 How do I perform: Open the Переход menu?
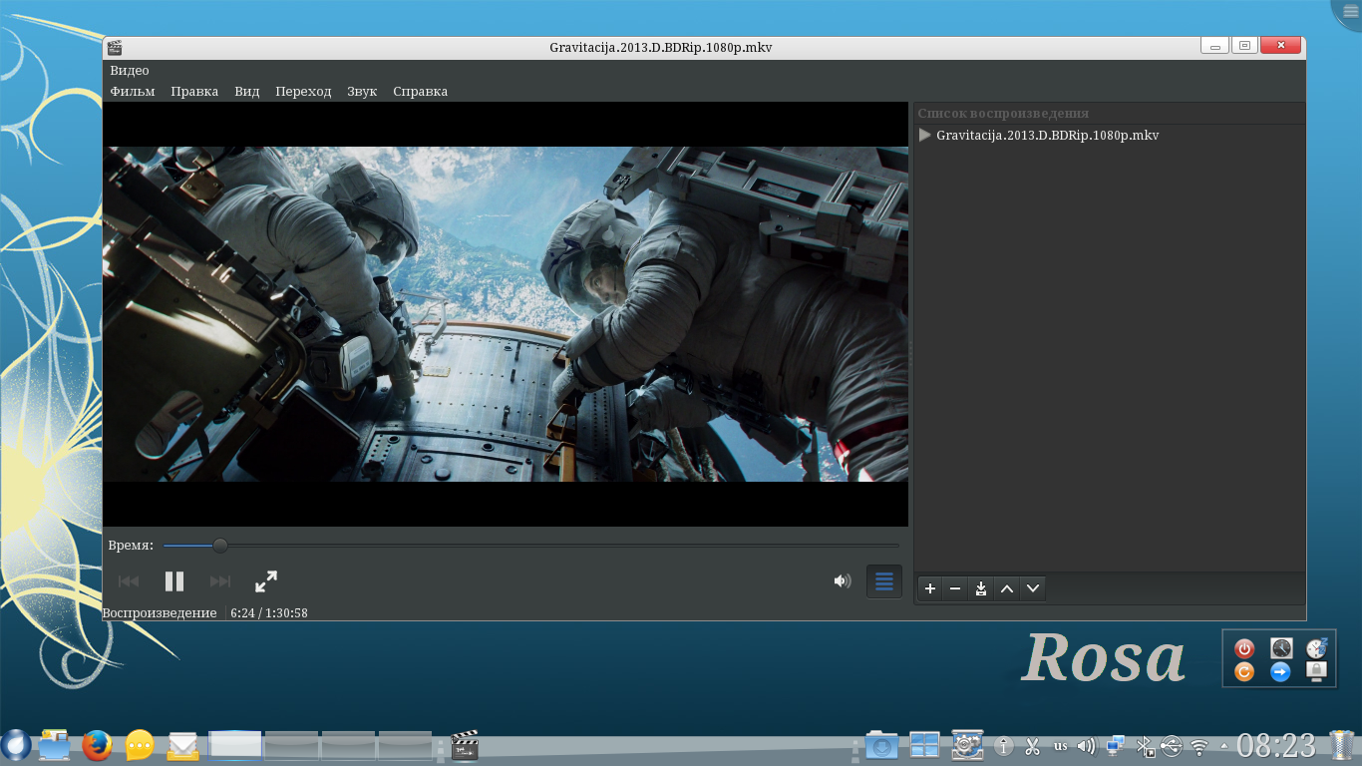303,92
